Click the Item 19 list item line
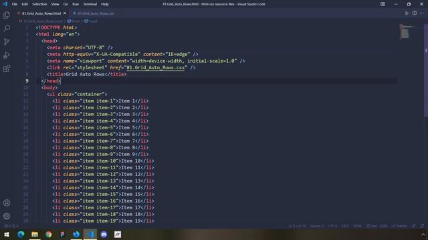The height and width of the screenshot is (240, 428). [x=103, y=221]
